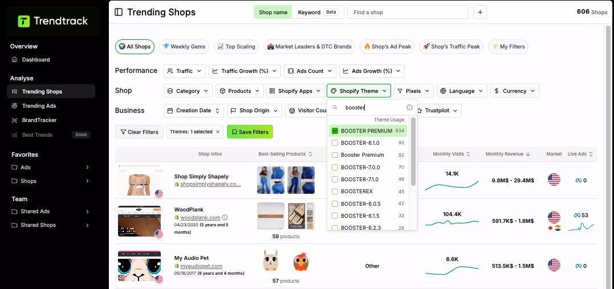614x289 pixels.
Task: Click Shopify icon next to myaudiopet.com
Action: [177, 266]
